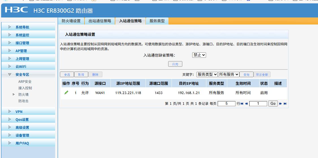Click source IP 119.23.221.118 cell
This screenshot has width=318, height=158.
128,93
